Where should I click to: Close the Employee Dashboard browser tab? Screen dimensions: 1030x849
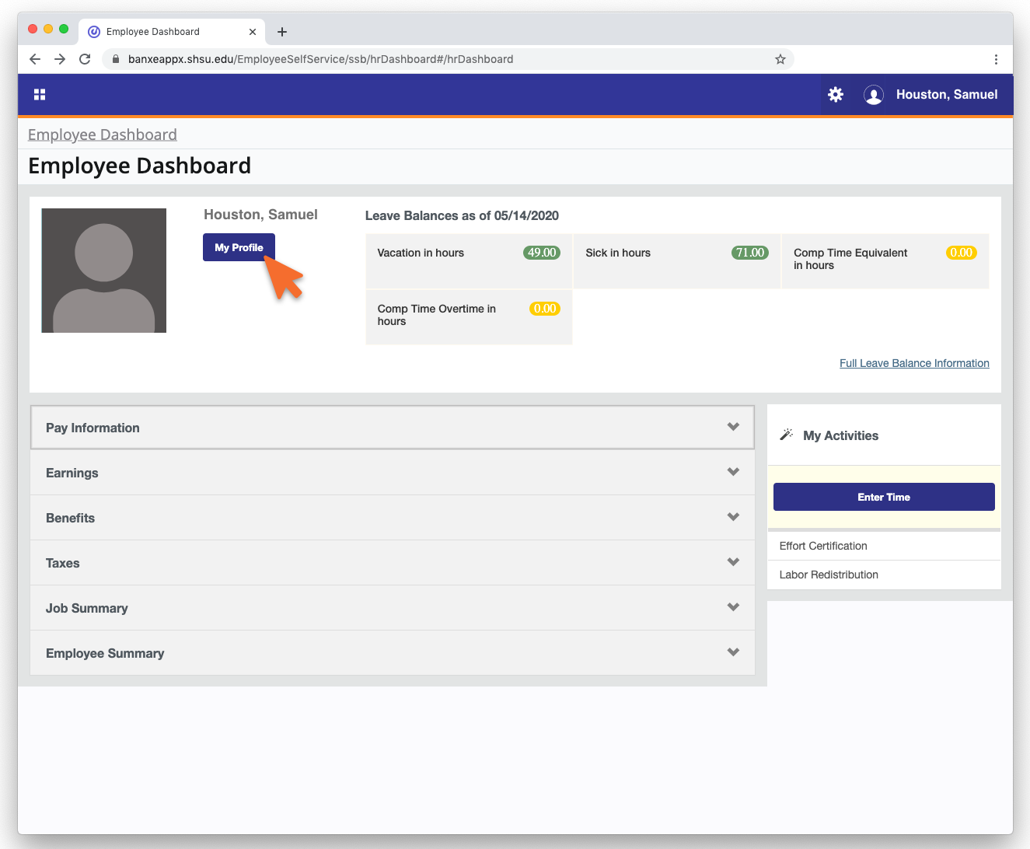(x=253, y=32)
